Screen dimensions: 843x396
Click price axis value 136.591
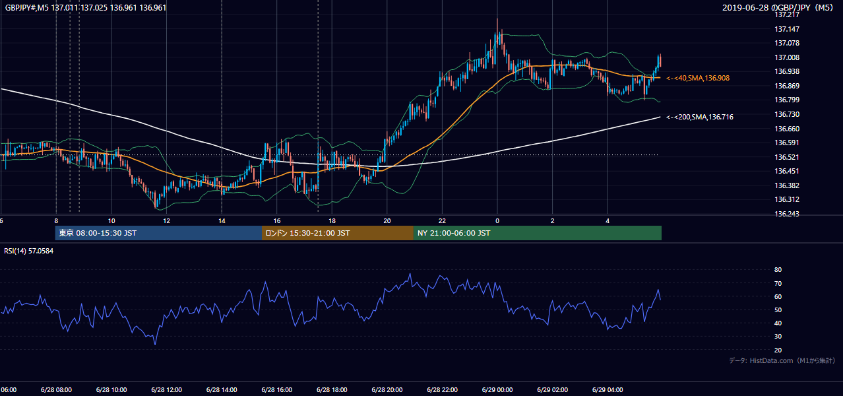point(787,143)
